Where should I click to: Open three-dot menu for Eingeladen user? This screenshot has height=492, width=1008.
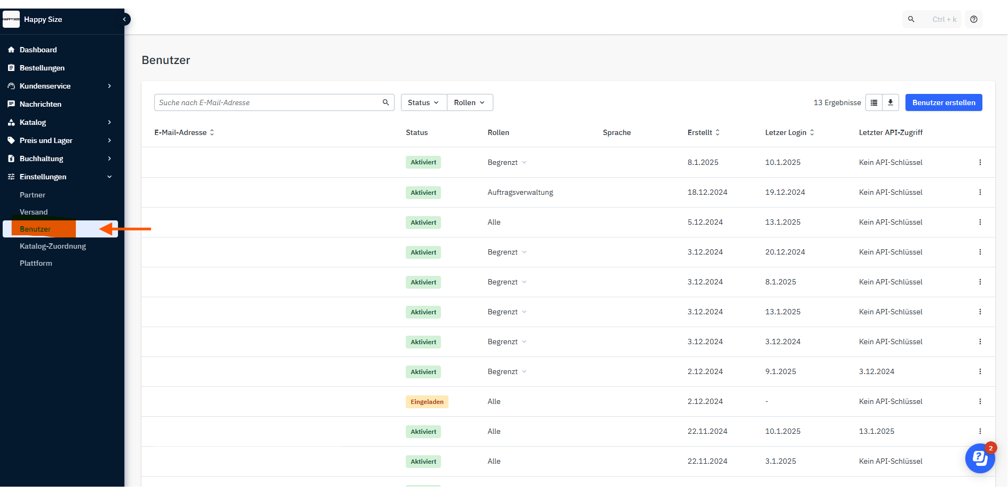[x=980, y=401]
